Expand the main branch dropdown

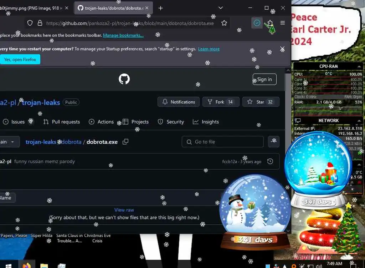click(x=9, y=142)
